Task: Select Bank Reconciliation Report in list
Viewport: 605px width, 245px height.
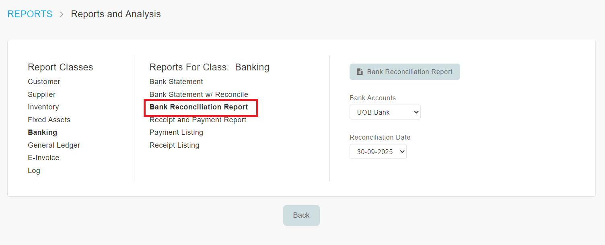Action: point(199,107)
